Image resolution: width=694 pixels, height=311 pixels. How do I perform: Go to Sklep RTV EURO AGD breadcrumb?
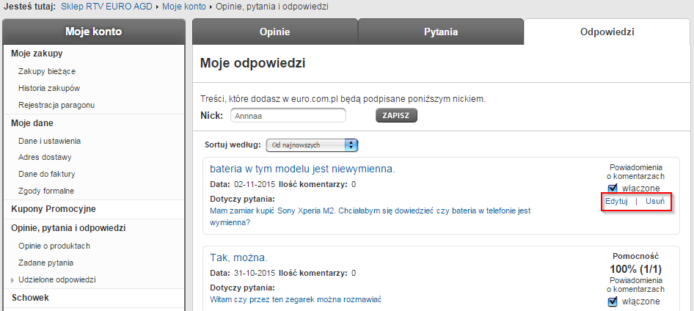click(x=108, y=7)
